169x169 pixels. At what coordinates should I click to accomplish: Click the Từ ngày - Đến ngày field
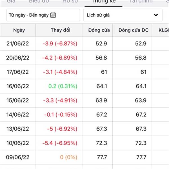coord(43,15)
